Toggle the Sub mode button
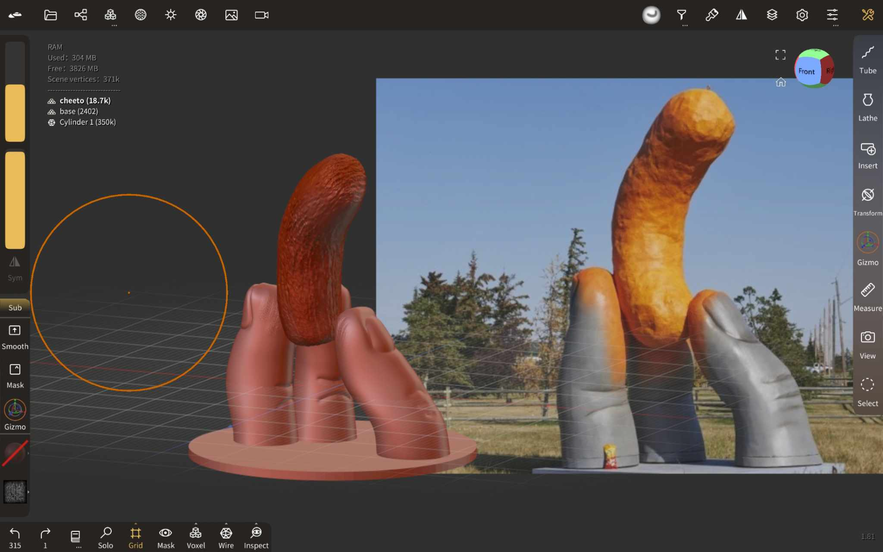 click(x=15, y=307)
